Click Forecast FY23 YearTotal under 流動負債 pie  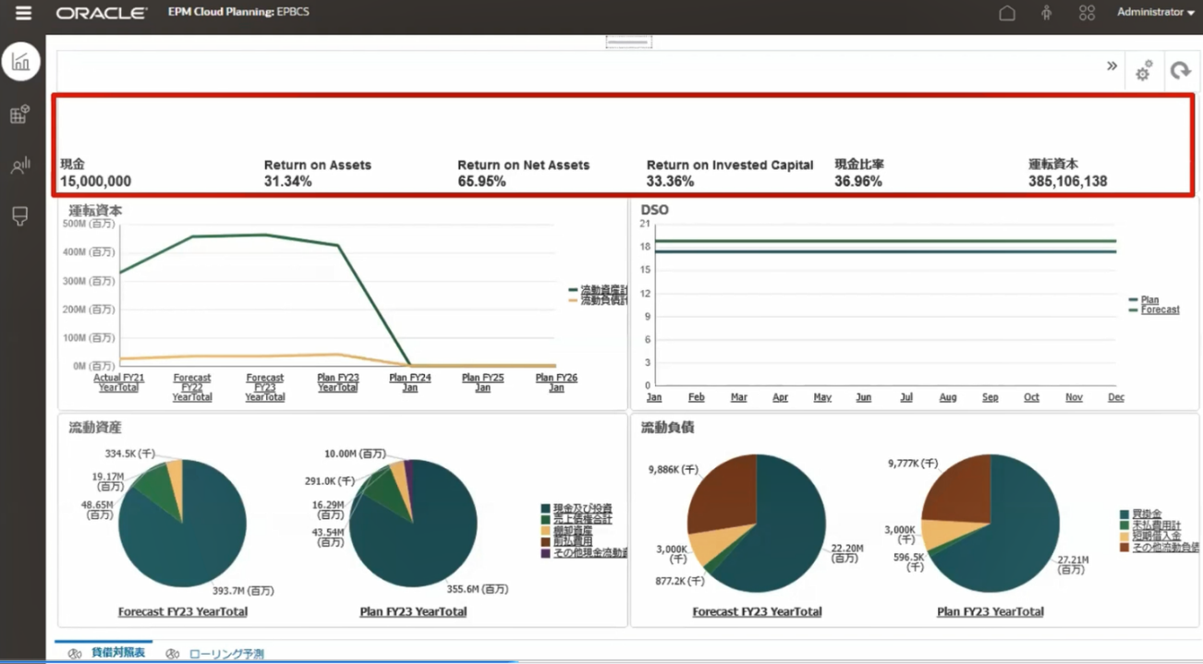tap(757, 611)
